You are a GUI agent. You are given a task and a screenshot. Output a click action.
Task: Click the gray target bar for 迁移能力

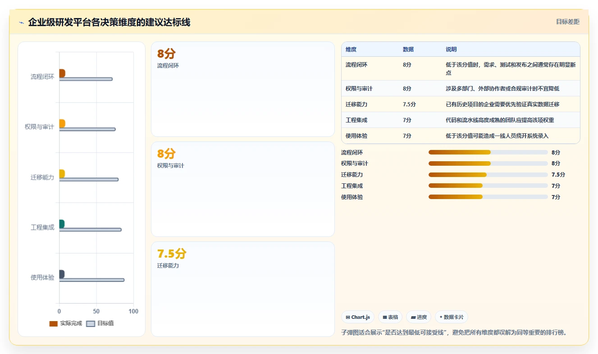point(89,180)
